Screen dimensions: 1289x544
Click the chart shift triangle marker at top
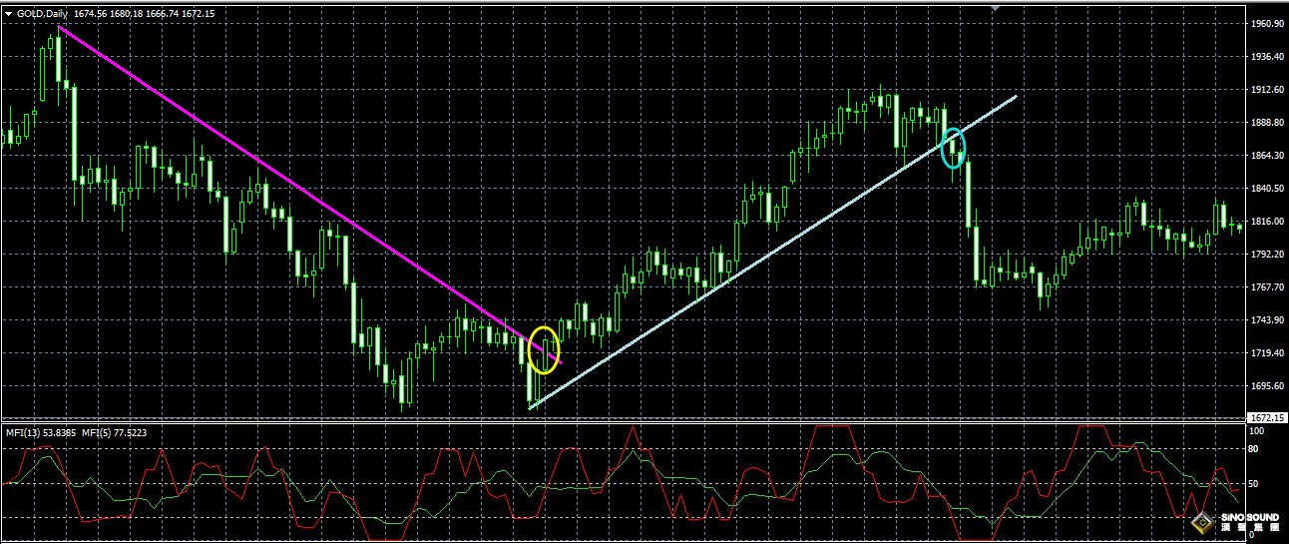[994, 8]
